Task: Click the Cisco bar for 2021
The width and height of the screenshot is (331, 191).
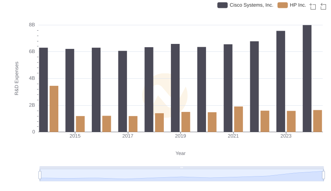Action: 228,88
